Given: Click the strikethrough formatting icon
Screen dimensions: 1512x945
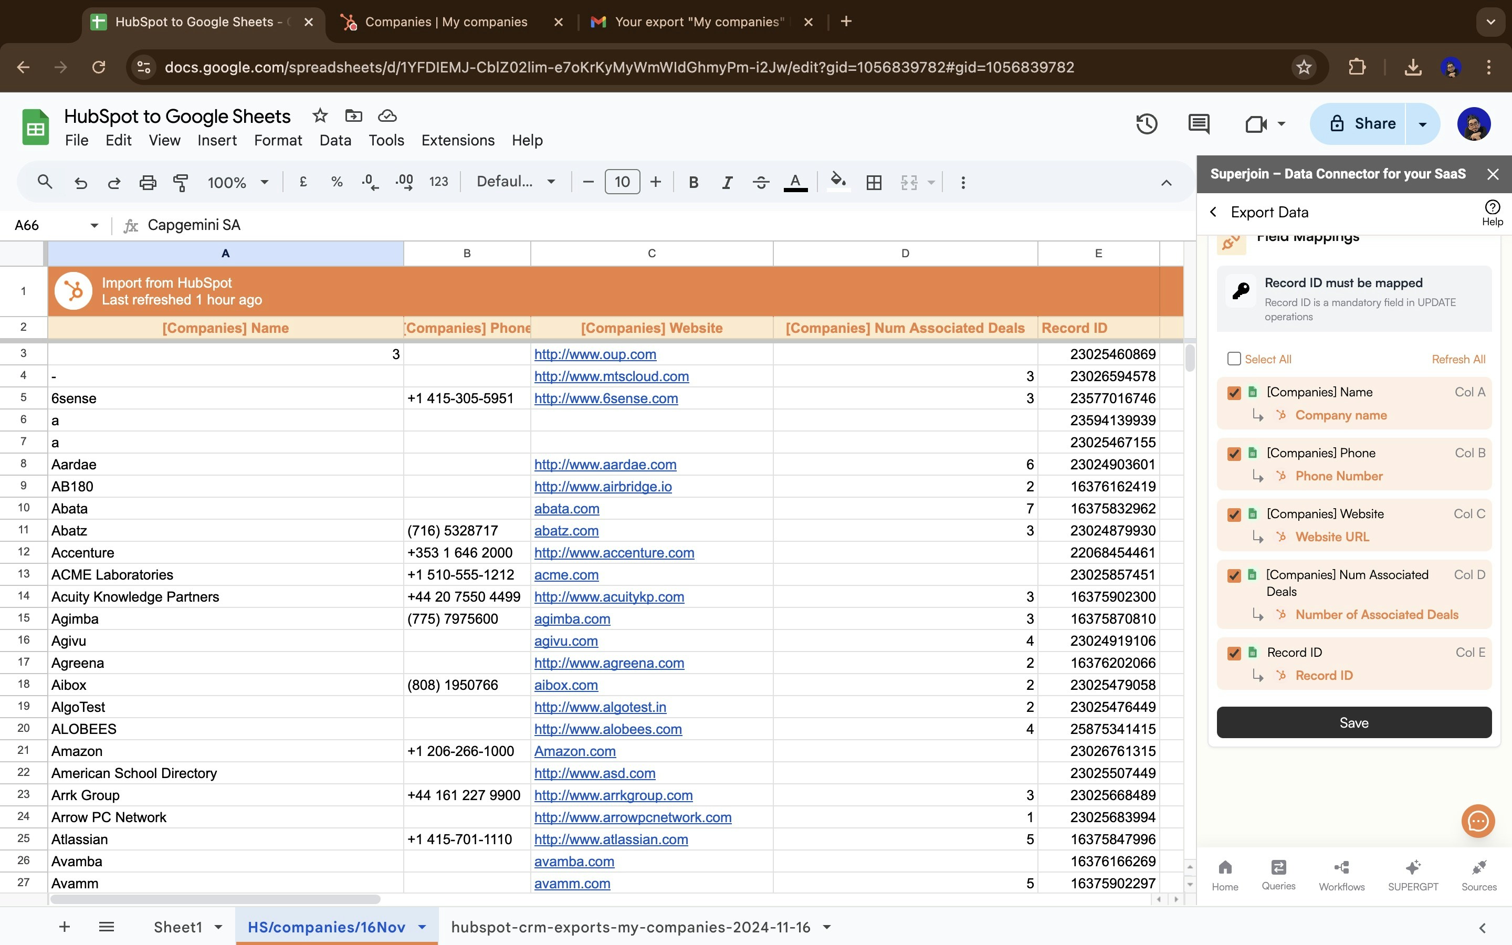Looking at the screenshot, I should point(760,183).
